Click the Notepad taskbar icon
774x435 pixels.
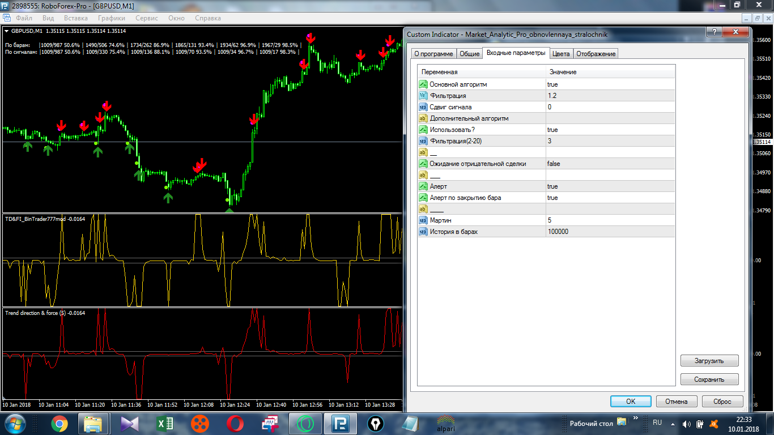click(x=411, y=423)
